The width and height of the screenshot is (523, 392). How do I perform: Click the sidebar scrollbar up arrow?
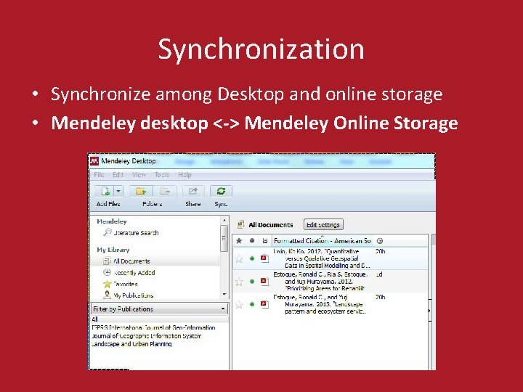pyautogui.click(x=224, y=220)
